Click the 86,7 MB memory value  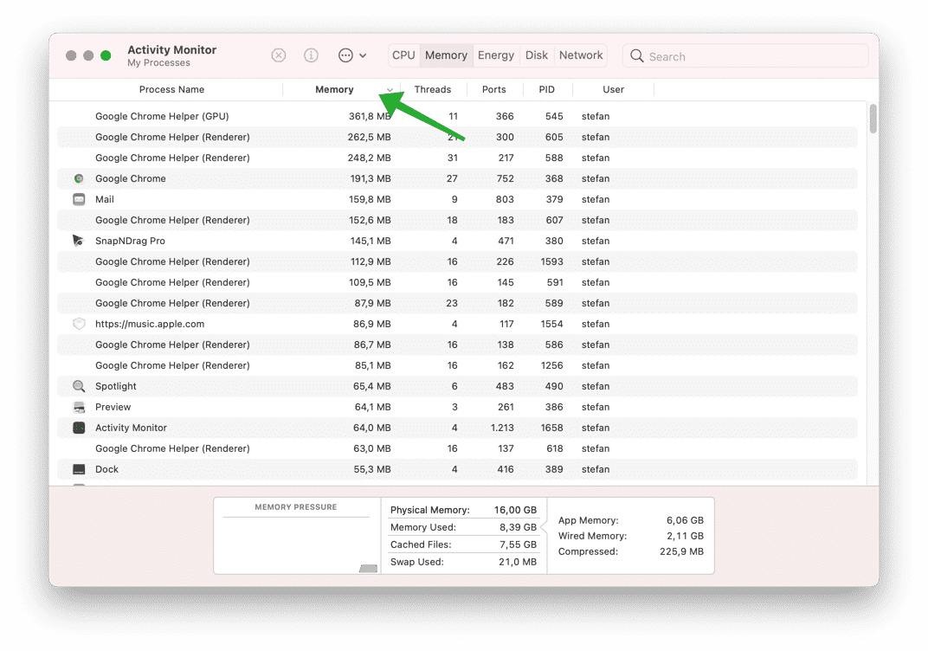(373, 345)
